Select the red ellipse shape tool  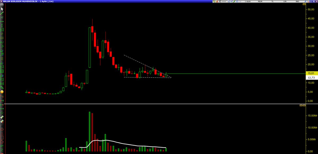2,129
